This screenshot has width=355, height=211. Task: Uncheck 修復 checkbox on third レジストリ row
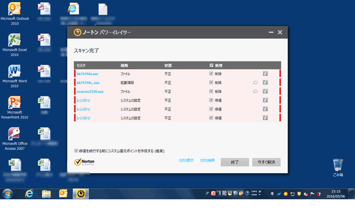211,117
